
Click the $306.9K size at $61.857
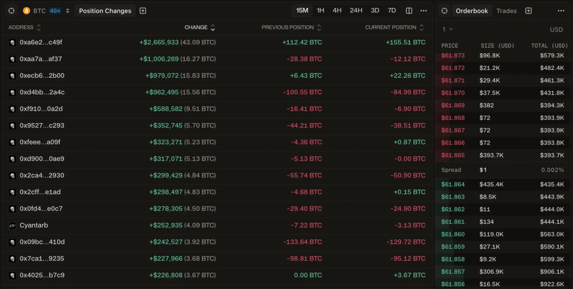[492, 272]
